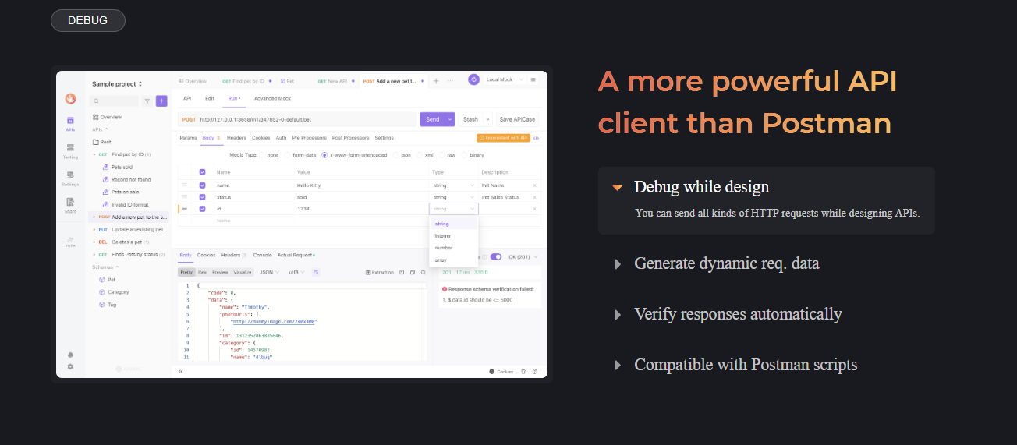The height and width of the screenshot is (445, 1017).
Task: Select the none media type radio
Action: (262, 155)
